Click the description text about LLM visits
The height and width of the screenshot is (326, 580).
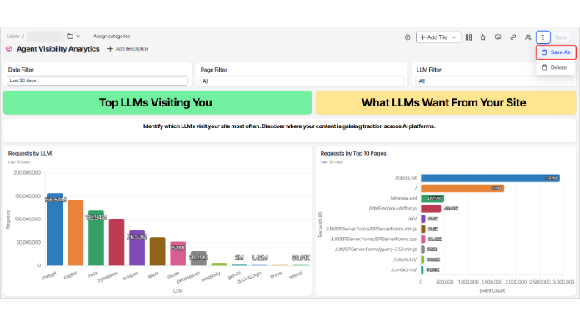[289, 126]
